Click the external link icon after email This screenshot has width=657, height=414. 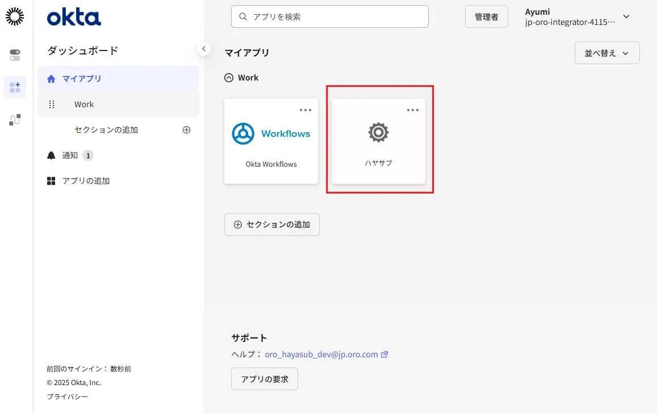(x=384, y=354)
